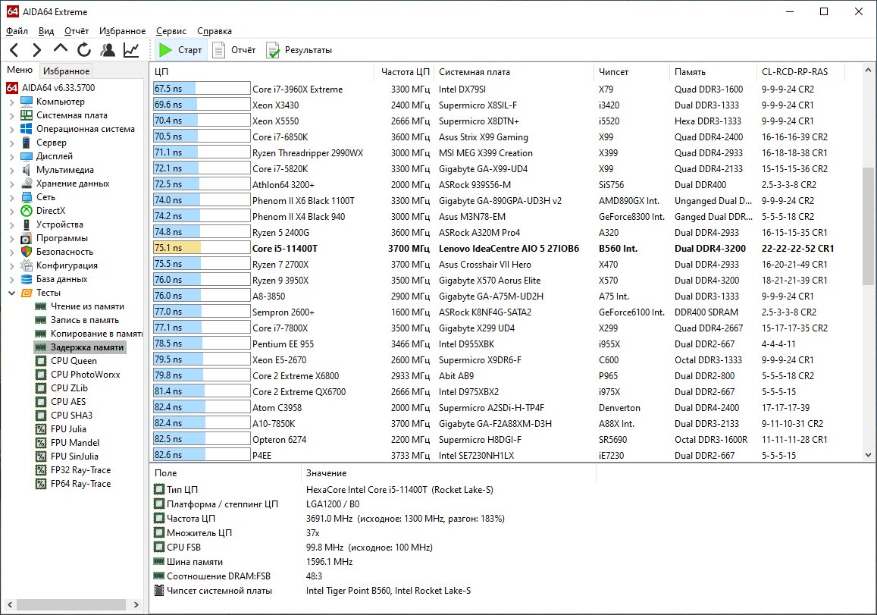877x615 pixels.
Task: Switch to the Избранное sidebar tab
Action: tap(66, 71)
